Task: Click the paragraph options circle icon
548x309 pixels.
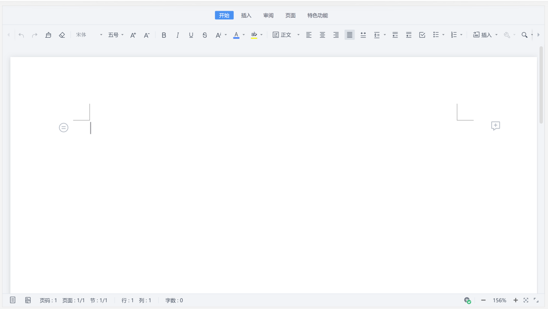Action: tap(64, 127)
